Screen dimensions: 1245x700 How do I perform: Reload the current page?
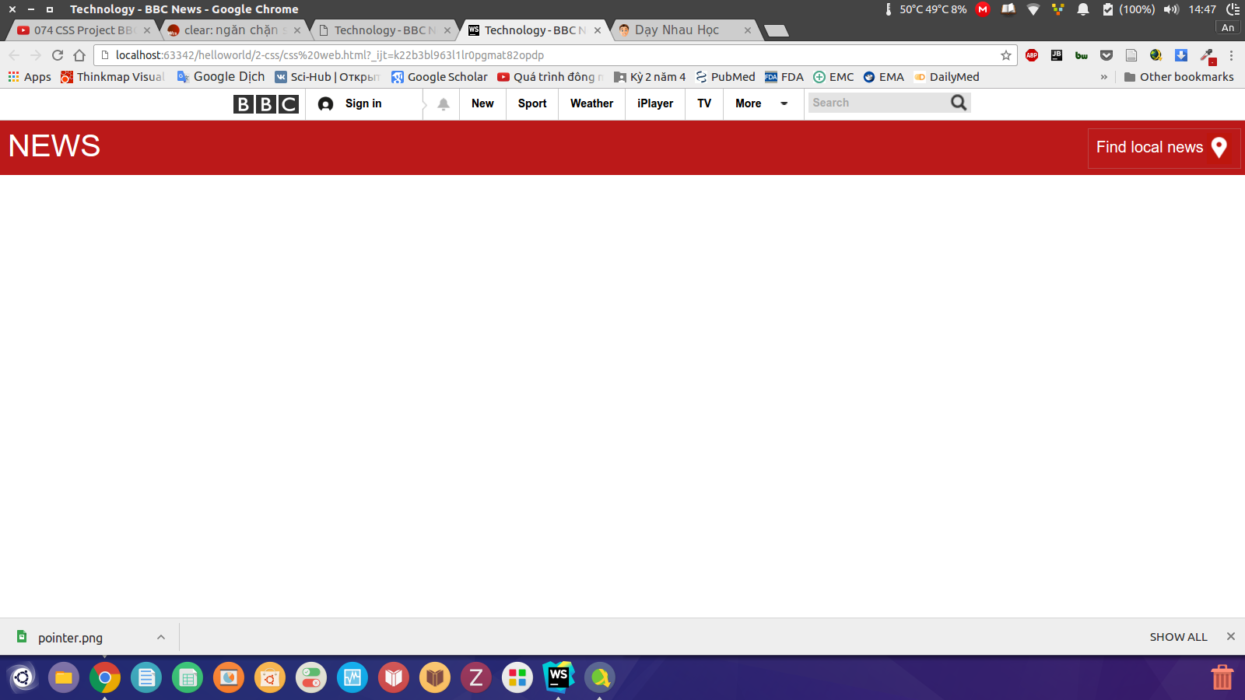(58, 55)
